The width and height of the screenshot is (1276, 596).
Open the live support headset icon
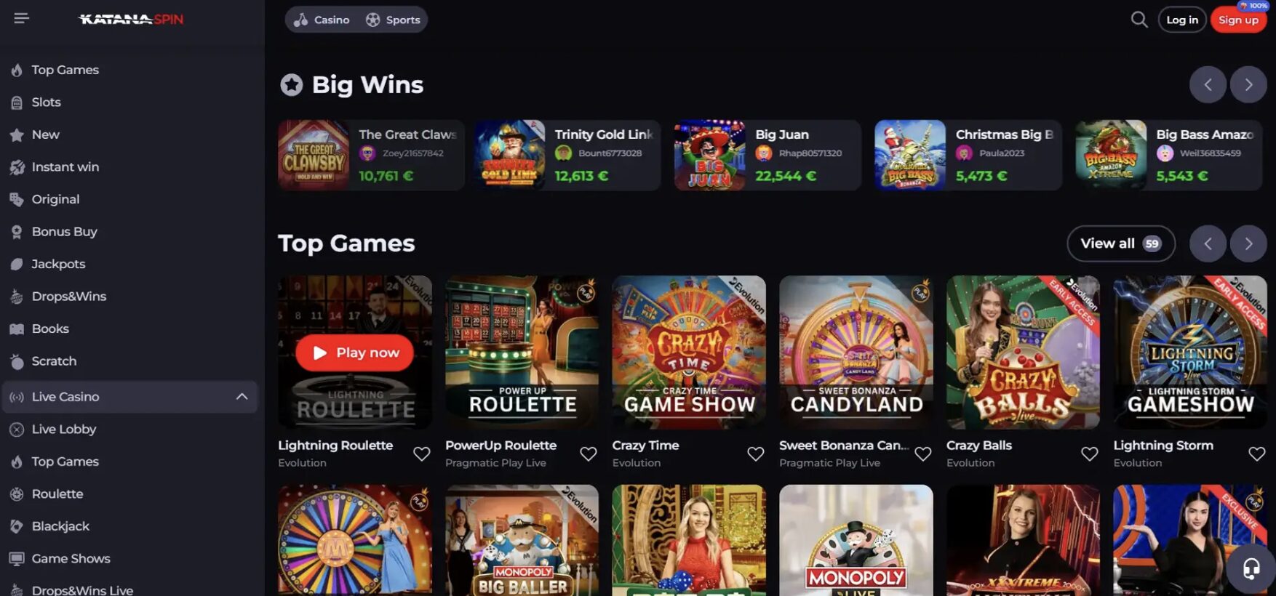click(x=1251, y=568)
